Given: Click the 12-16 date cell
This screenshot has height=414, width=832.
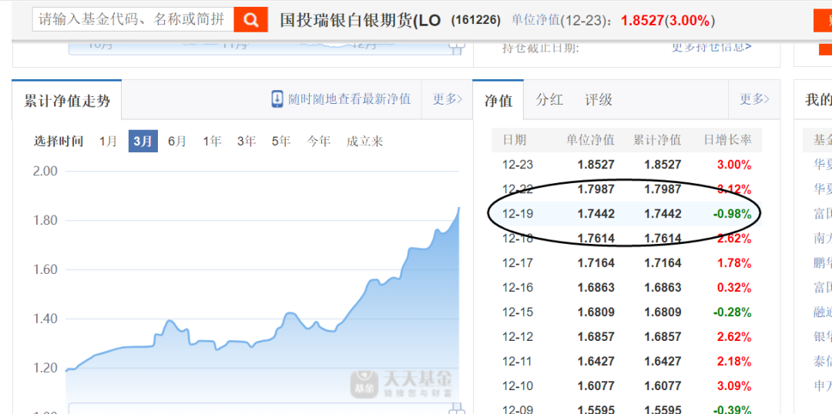Looking at the screenshot, I should pos(518,287).
